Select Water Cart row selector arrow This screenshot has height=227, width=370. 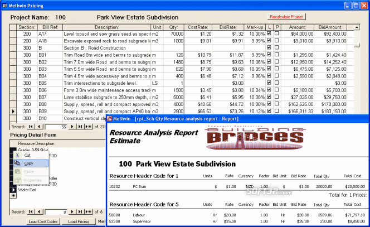click(13, 190)
